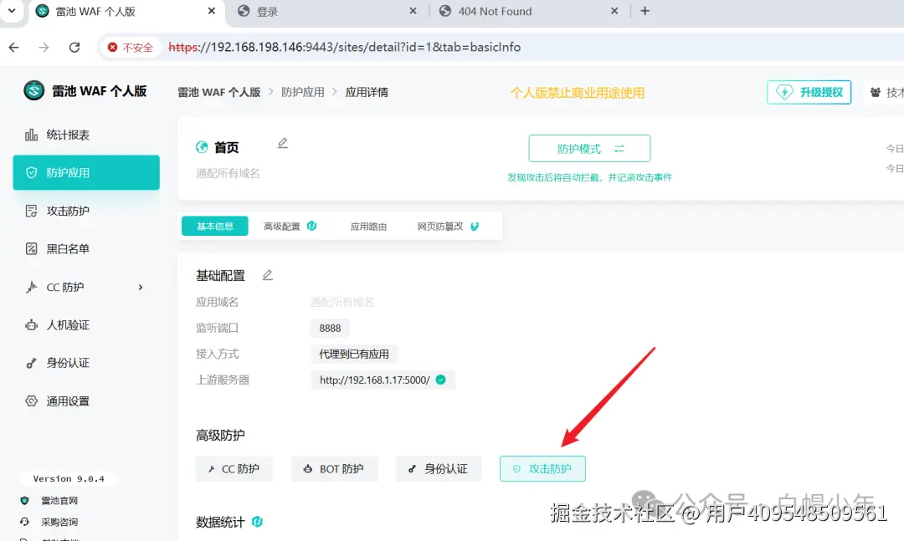This screenshot has height=541, width=904.
Task: Open 身份认证 button under 高级防护
Action: point(438,469)
